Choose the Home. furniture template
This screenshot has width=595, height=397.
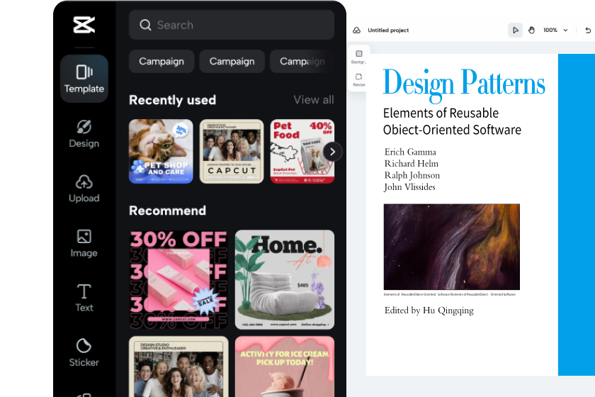[285, 279]
